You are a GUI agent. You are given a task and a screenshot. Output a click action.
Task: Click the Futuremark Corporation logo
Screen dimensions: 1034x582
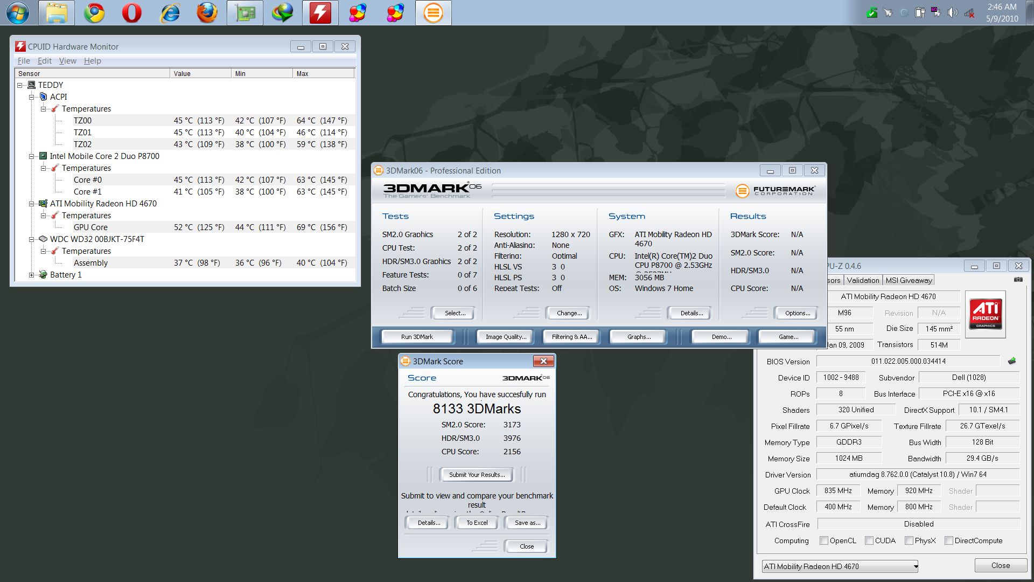point(775,190)
